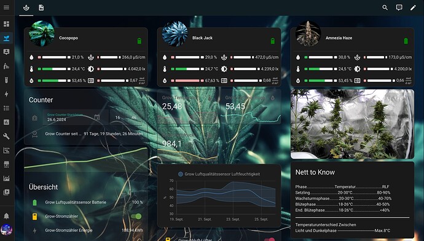The image size is (424, 241).
Task: Open the Black Jack plant picture
Action: point(175,34)
